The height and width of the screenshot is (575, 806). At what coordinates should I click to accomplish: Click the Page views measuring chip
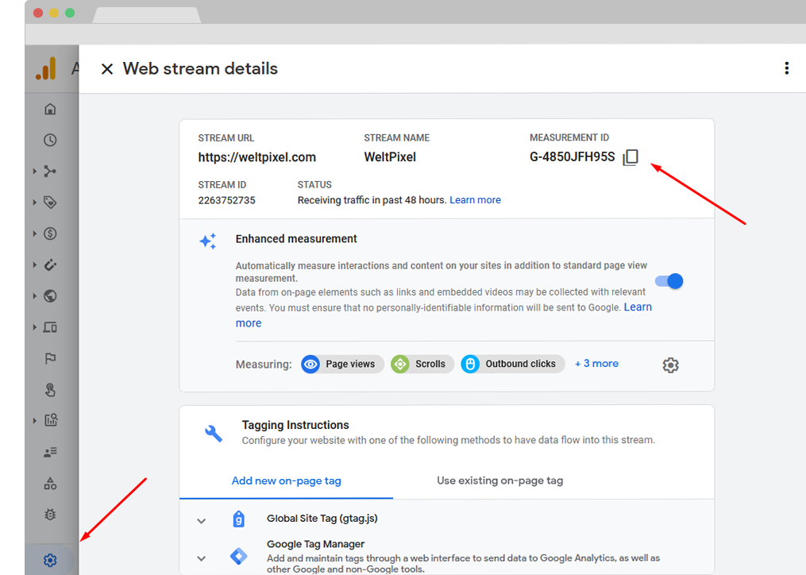[342, 364]
